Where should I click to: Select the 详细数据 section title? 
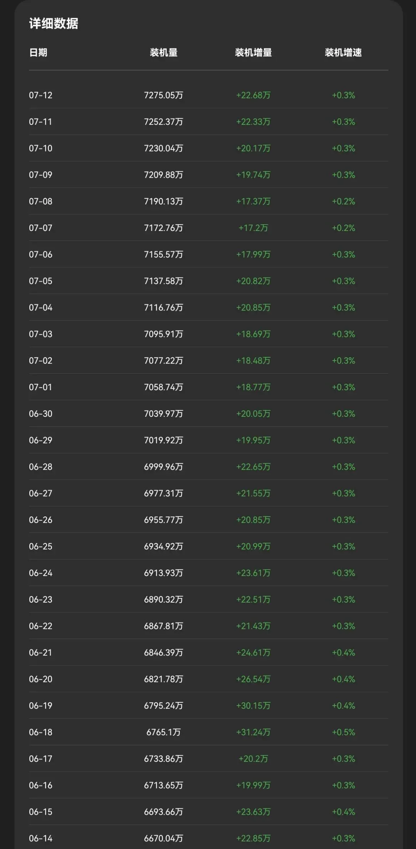point(54,24)
